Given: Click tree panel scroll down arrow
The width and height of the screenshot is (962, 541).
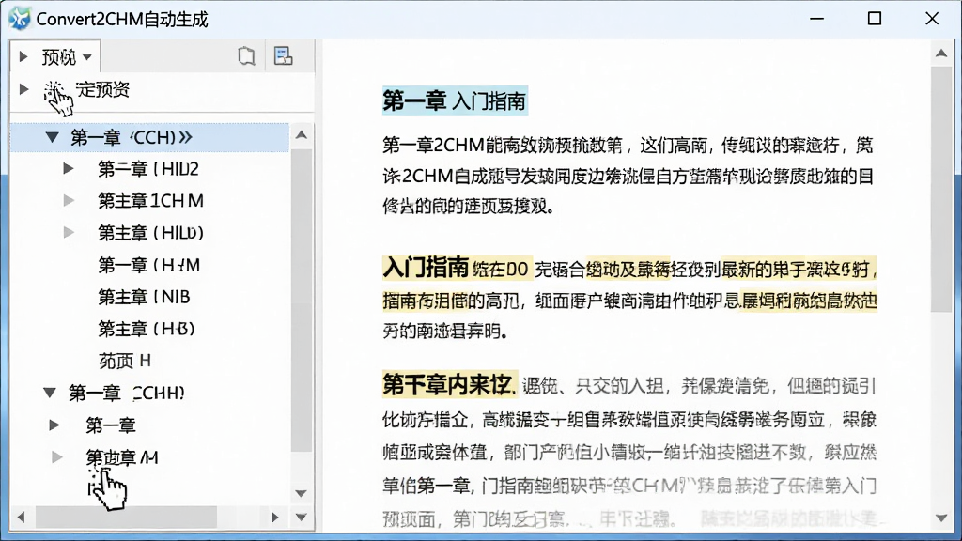Looking at the screenshot, I should [x=302, y=493].
